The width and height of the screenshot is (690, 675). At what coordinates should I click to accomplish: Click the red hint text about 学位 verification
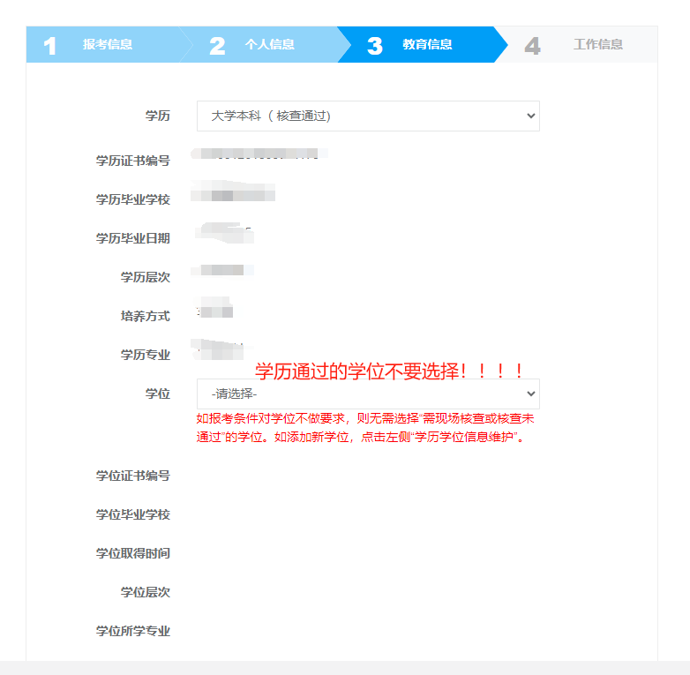pyautogui.click(x=365, y=428)
